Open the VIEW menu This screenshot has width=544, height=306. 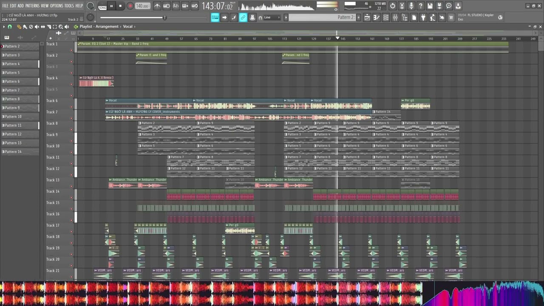(x=45, y=6)
